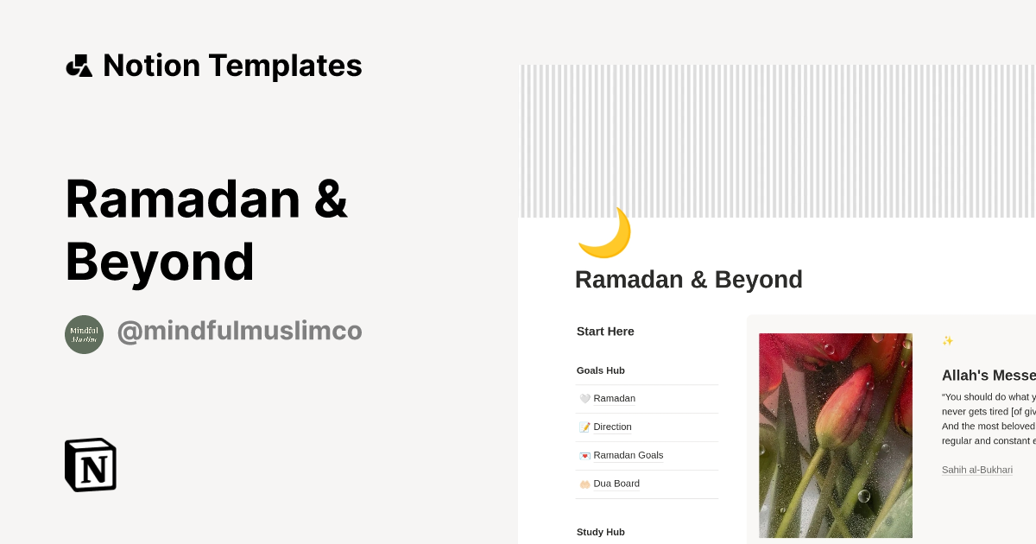Select the Study Hub section heading
1036x544 pixels.
601,531
